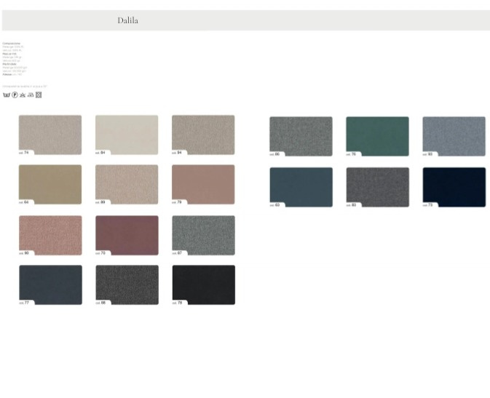Select the olive khaki col. 64 swatch

click(50, 183)
